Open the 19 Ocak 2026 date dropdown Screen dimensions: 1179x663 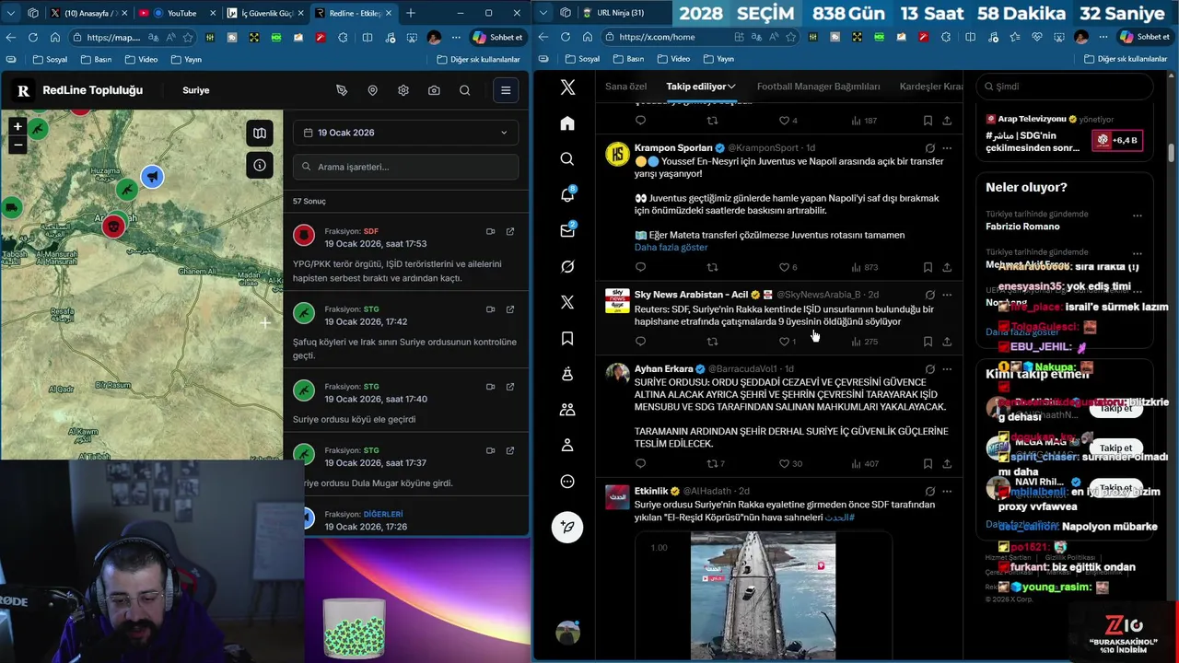(406, 133)
